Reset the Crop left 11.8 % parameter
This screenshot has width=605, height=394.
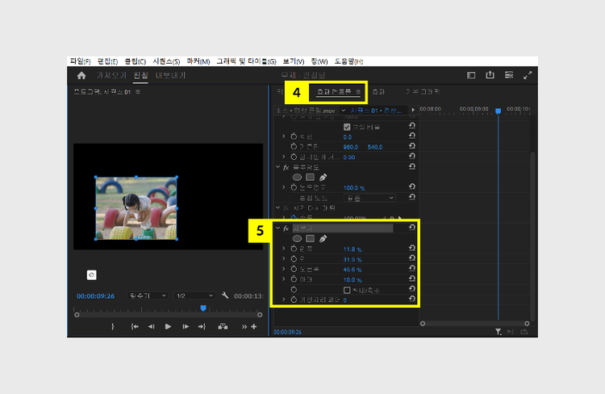[412, 248]
